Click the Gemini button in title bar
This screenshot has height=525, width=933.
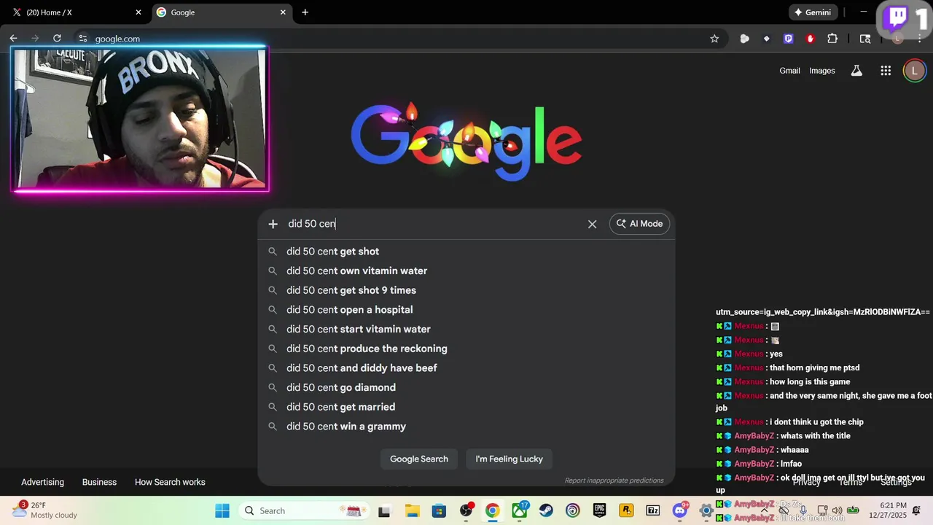813,12
